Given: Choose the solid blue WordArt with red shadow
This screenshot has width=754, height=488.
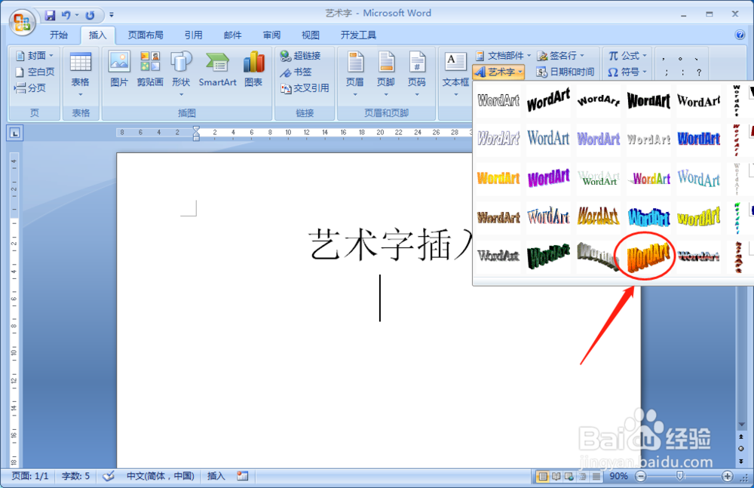Looking at the screenshot, I should pos(698,139).
